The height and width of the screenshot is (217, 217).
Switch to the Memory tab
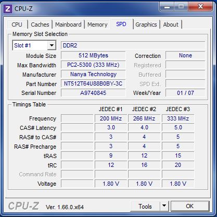tap(97, 25)
